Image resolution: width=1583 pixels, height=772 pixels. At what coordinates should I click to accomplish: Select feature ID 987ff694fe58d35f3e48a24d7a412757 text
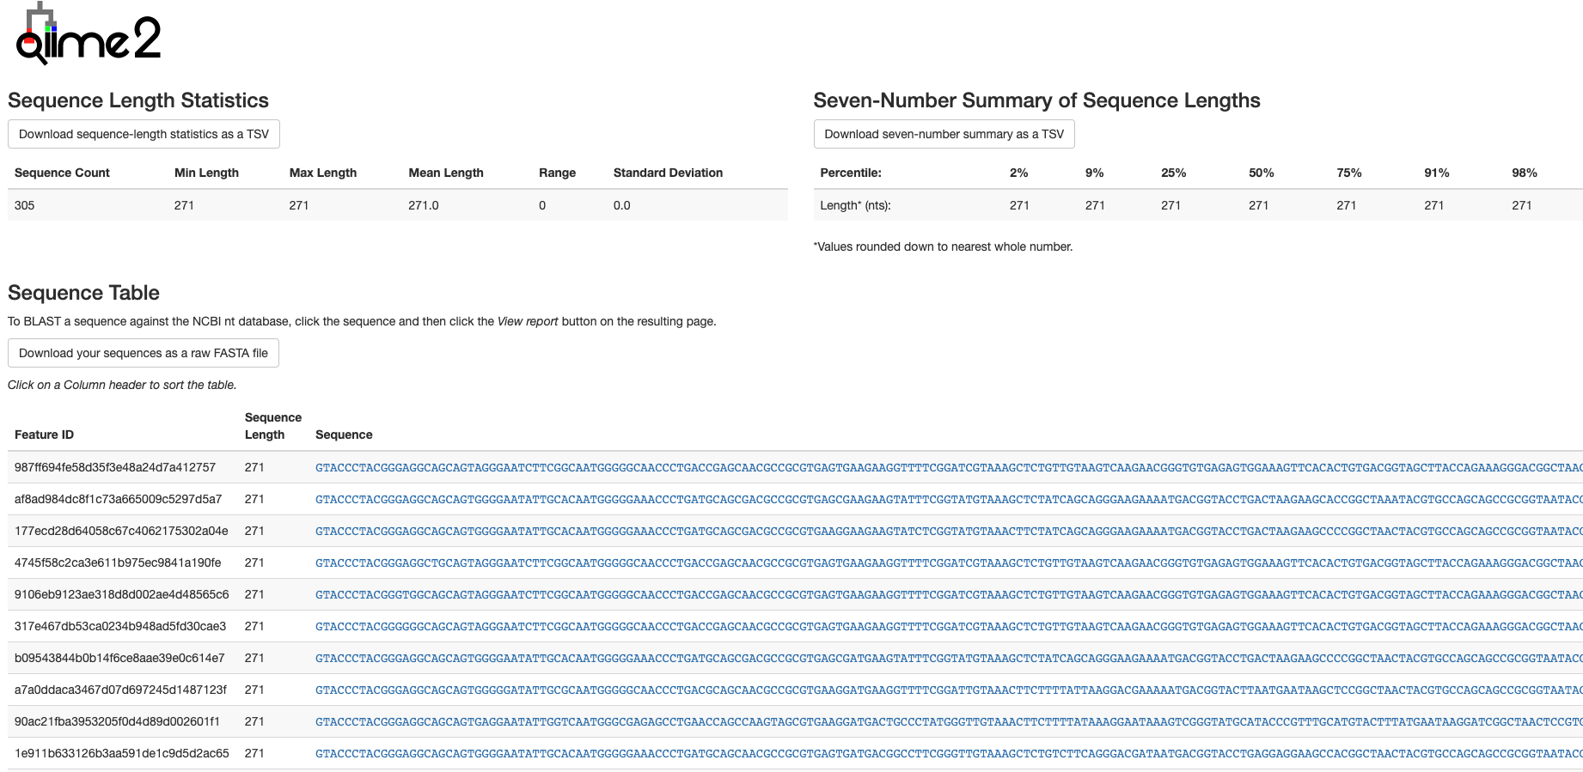coord(115,467)
